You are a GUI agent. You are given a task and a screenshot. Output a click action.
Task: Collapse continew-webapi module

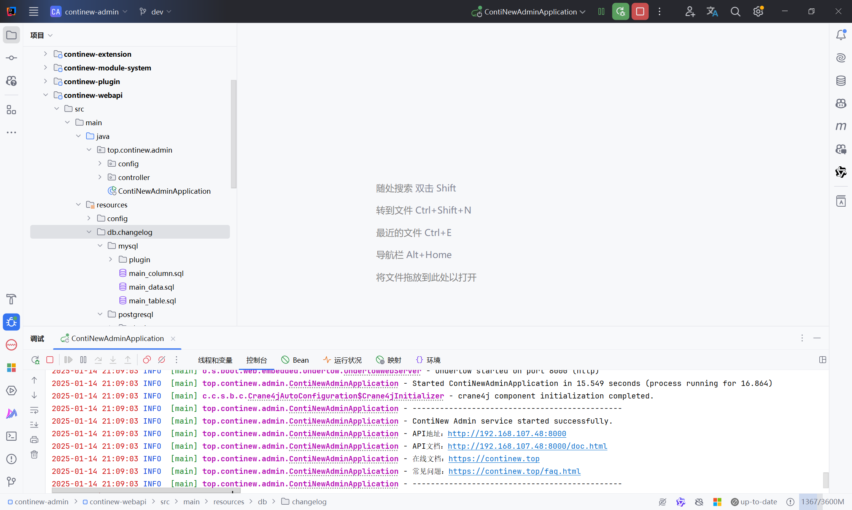(45, 95)
